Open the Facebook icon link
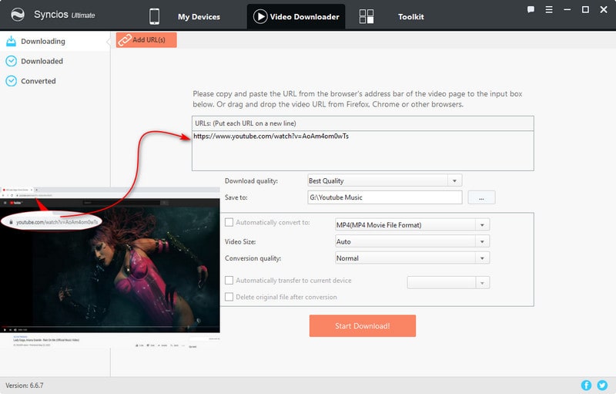 (x=586, y=386)
